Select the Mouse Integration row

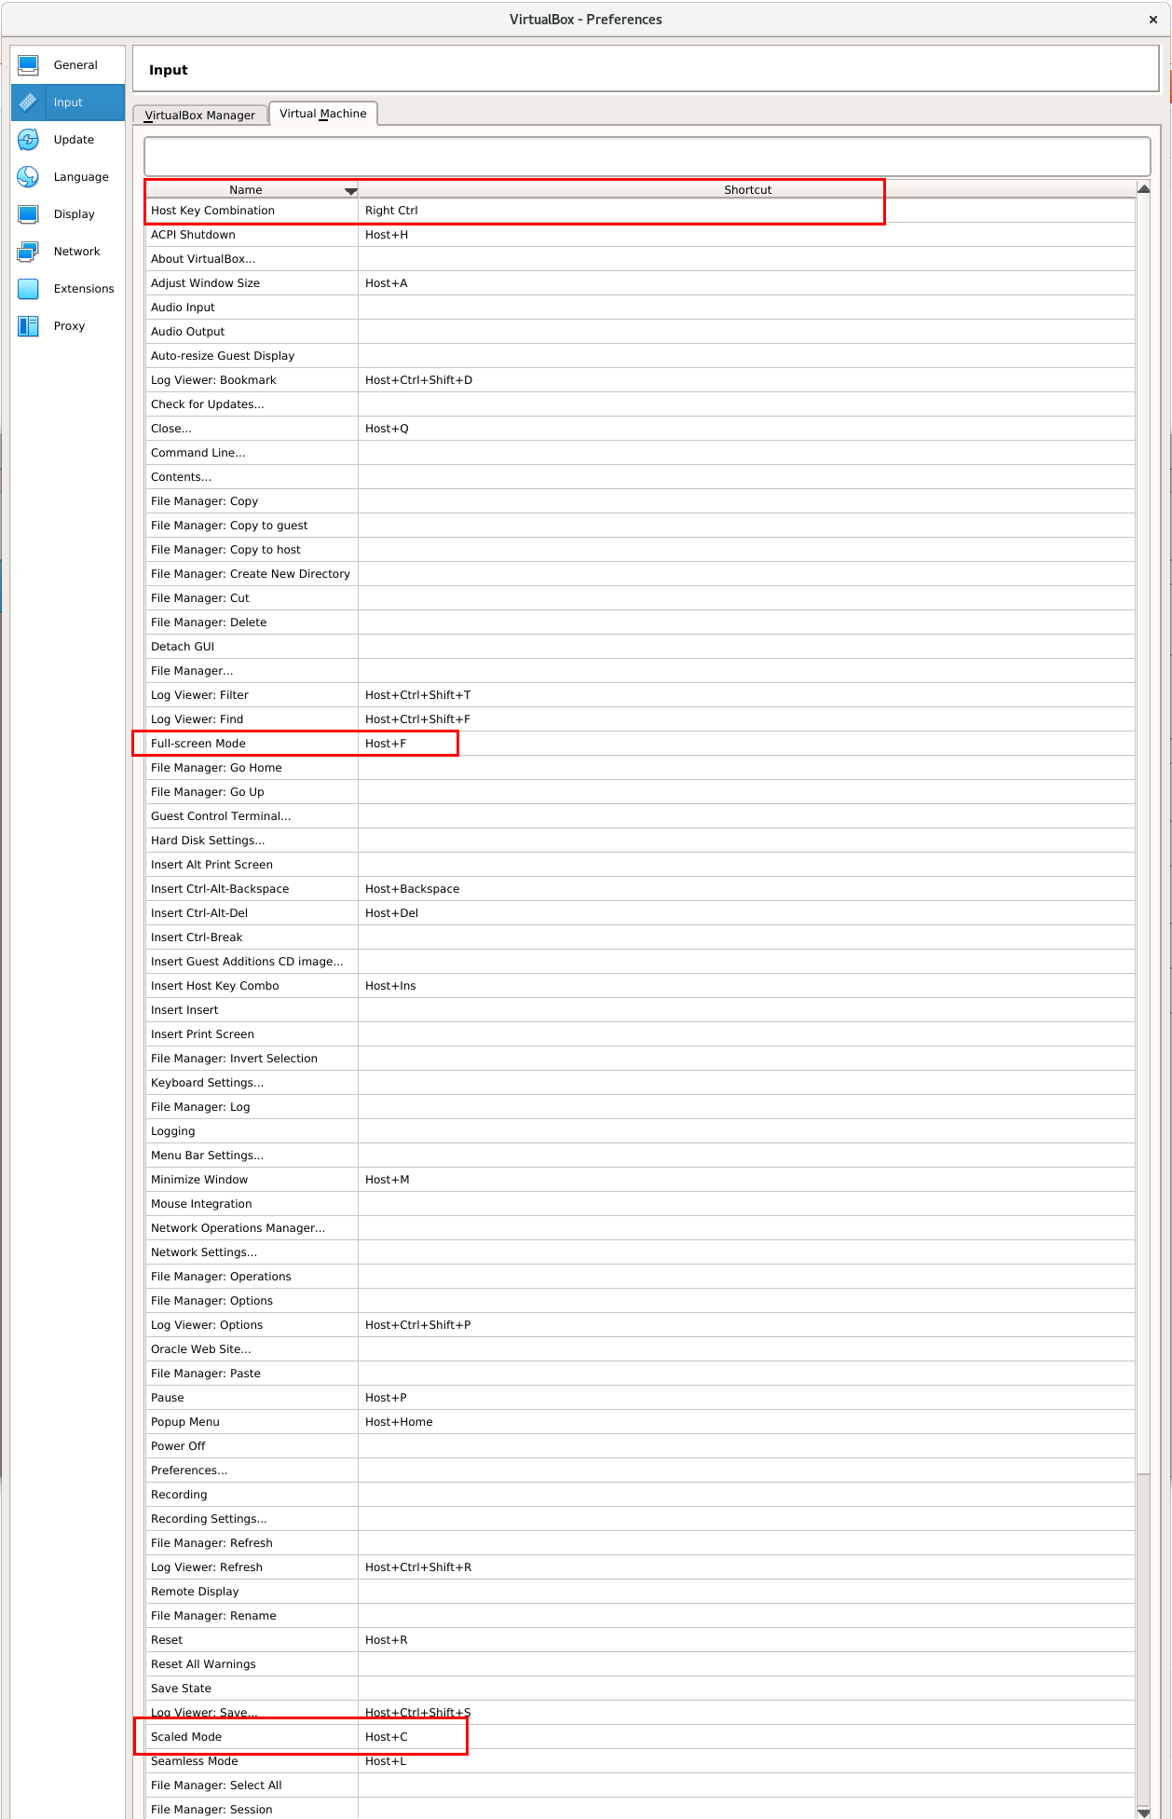640,1204
